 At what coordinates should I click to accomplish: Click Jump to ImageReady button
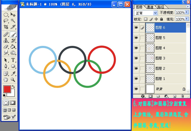point(7,117)
